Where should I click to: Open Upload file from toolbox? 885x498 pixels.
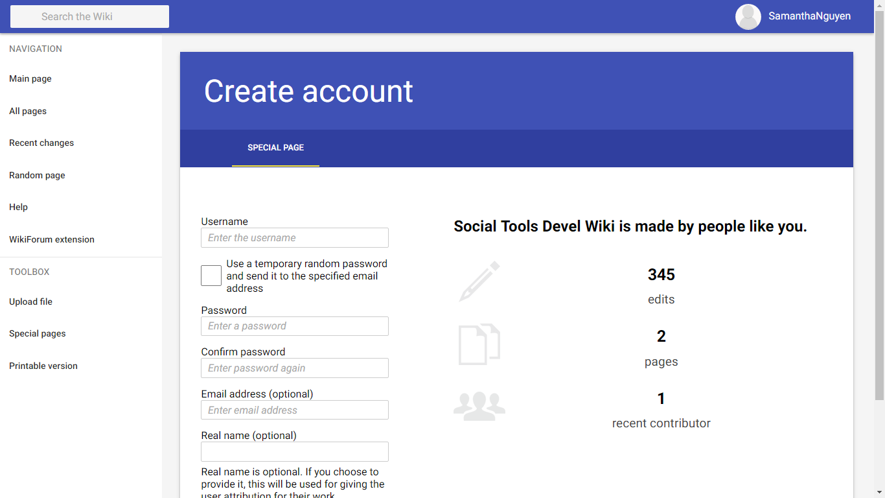click(x=30, y=302)
